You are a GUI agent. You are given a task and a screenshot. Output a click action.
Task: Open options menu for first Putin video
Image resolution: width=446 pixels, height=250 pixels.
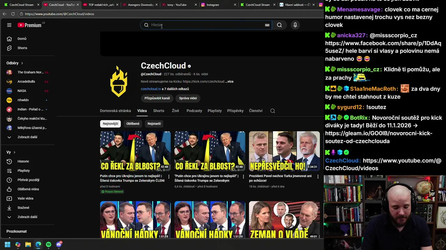point(169,177)
